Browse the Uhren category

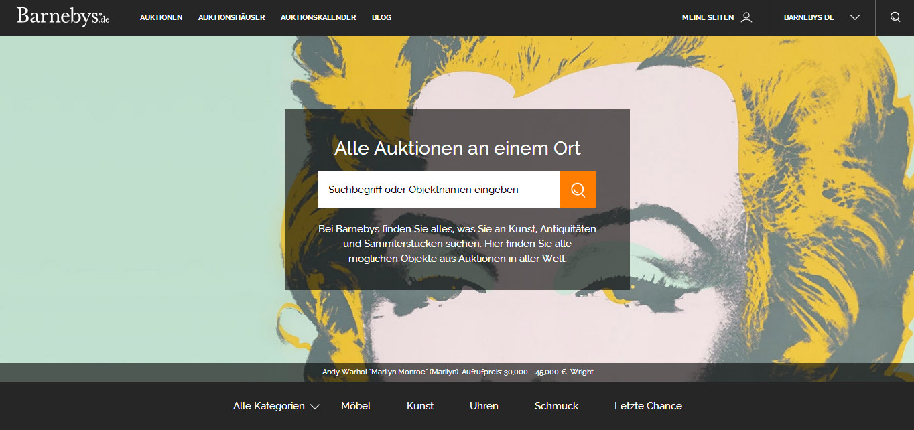(484, 406)
